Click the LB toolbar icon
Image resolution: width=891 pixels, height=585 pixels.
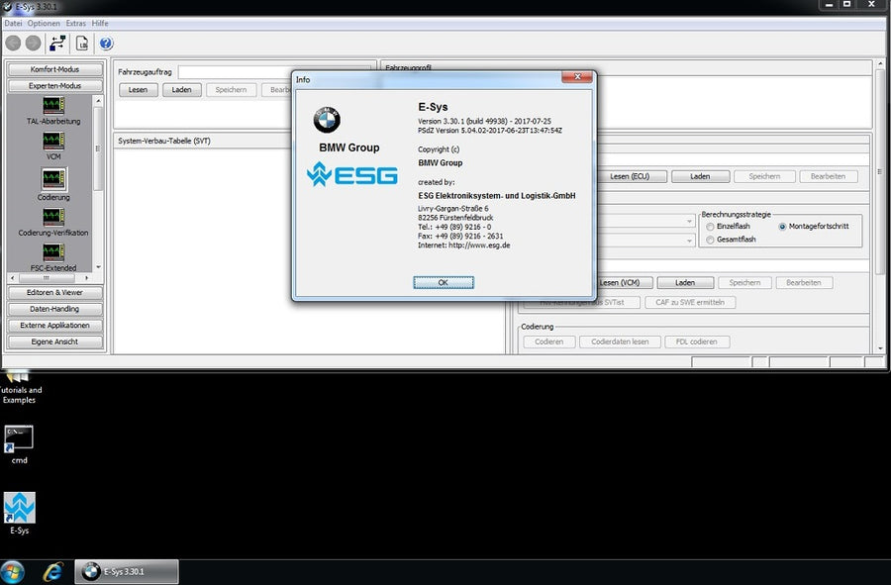coord(82,43)
